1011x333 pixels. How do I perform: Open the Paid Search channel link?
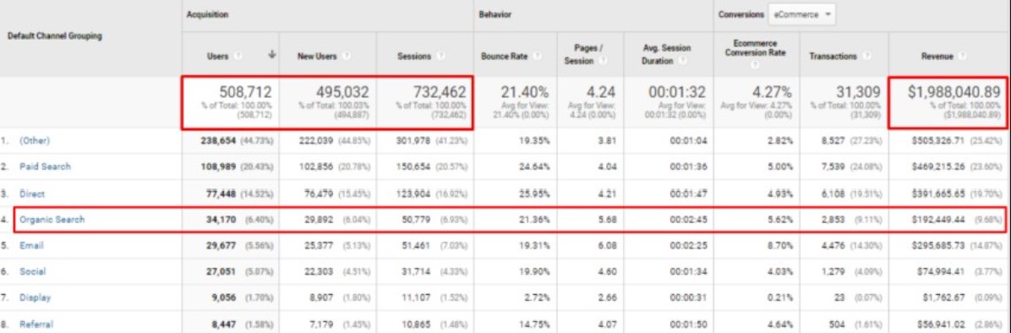45,166
